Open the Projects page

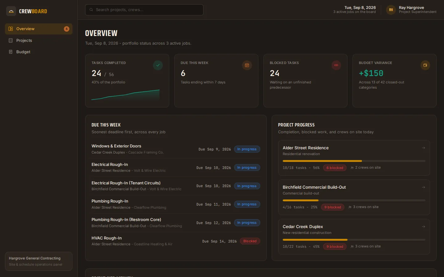click(x=39, y=40)
